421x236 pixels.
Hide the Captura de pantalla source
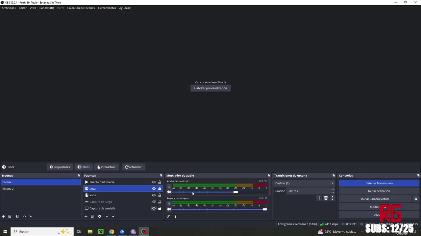(x=154, y=208)
